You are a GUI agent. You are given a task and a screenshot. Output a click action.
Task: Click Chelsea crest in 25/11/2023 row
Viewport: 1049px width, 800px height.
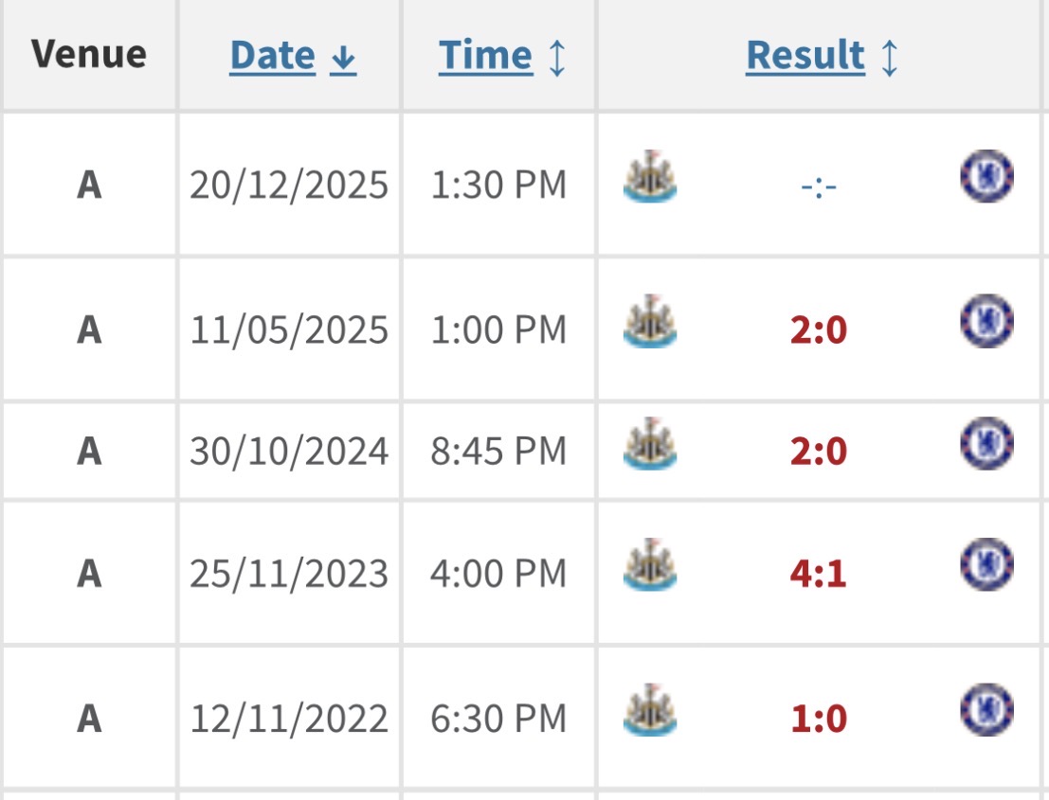pyautogui.click(x=986, y=565)
